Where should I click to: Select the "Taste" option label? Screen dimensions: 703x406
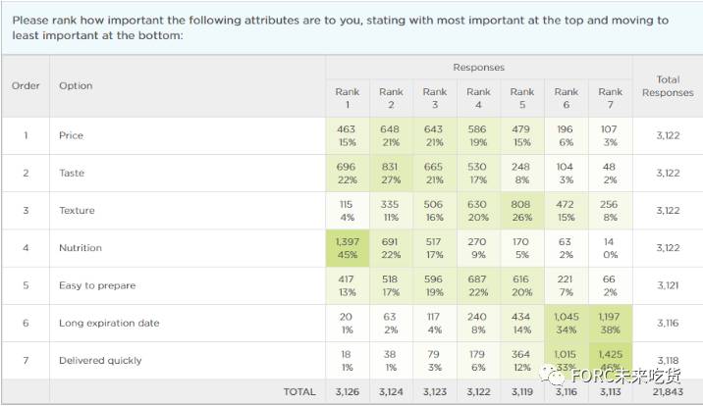(72, 173)
